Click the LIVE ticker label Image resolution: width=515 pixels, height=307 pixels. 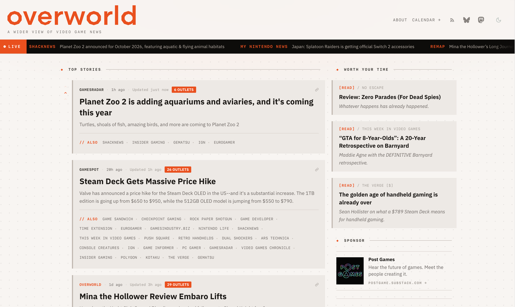[x=13, y=46]
